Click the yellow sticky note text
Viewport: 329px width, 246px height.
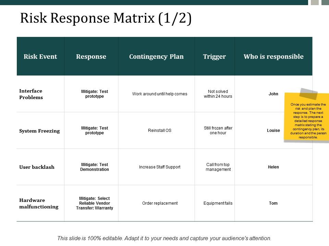pyautogui.click(x=308, y=121)
